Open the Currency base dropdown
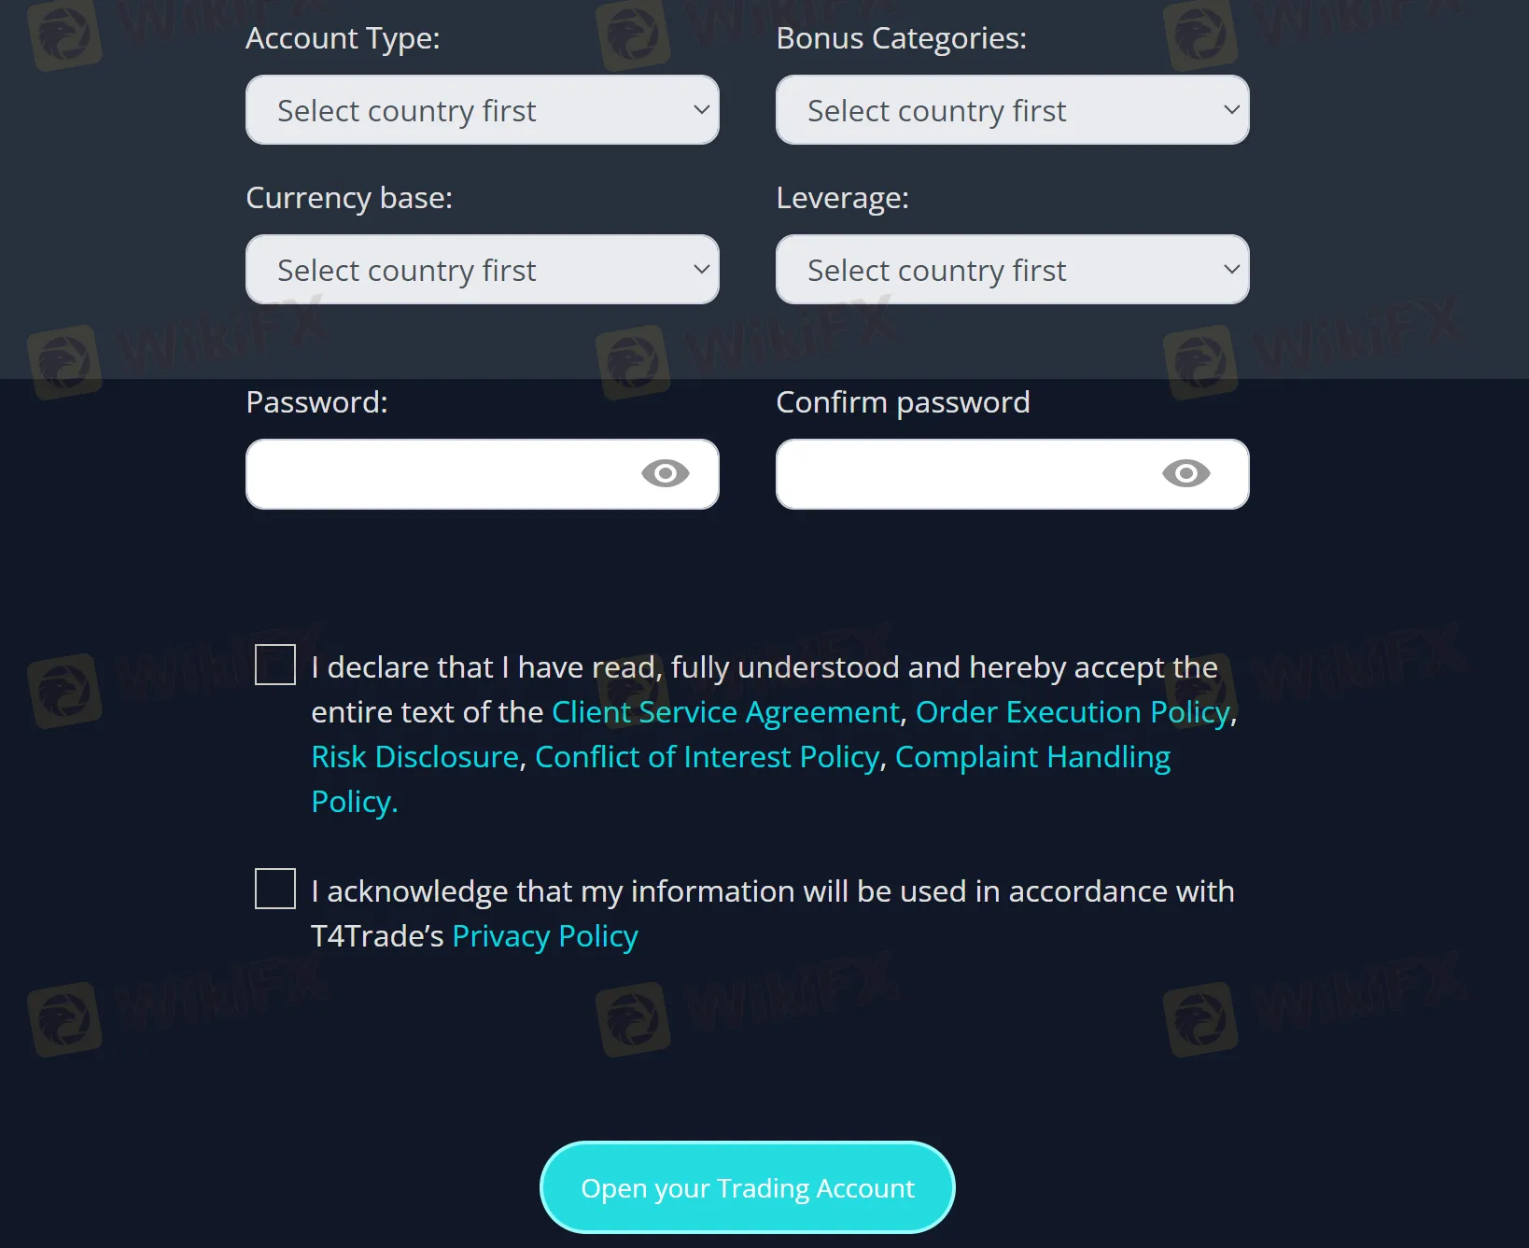This screenshot has width=1529, height=1248. coord(482,270)
